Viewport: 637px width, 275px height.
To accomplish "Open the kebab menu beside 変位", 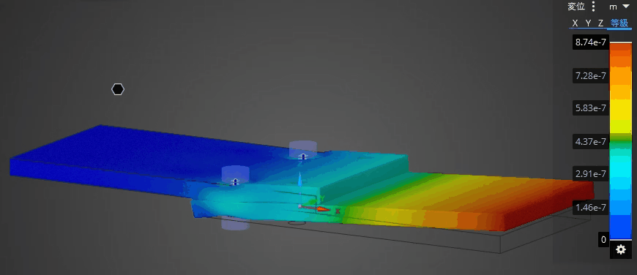I will point(594,7).
